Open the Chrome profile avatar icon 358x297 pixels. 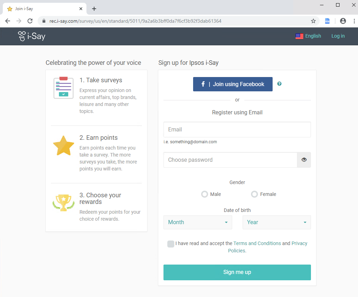point(343,21)
